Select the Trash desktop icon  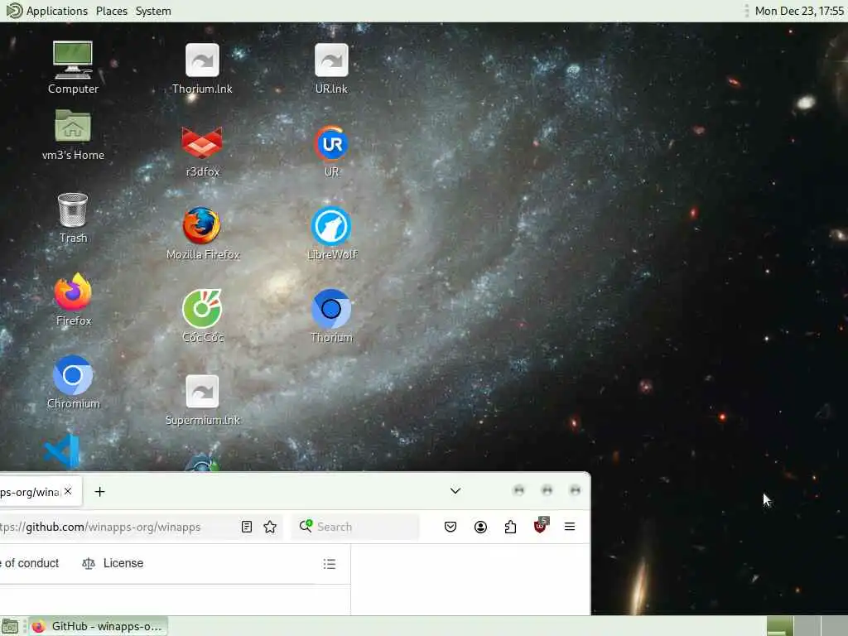73,218
